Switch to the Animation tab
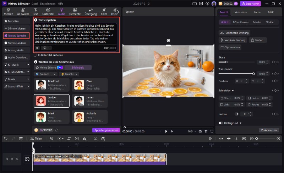 click(241, 12)
